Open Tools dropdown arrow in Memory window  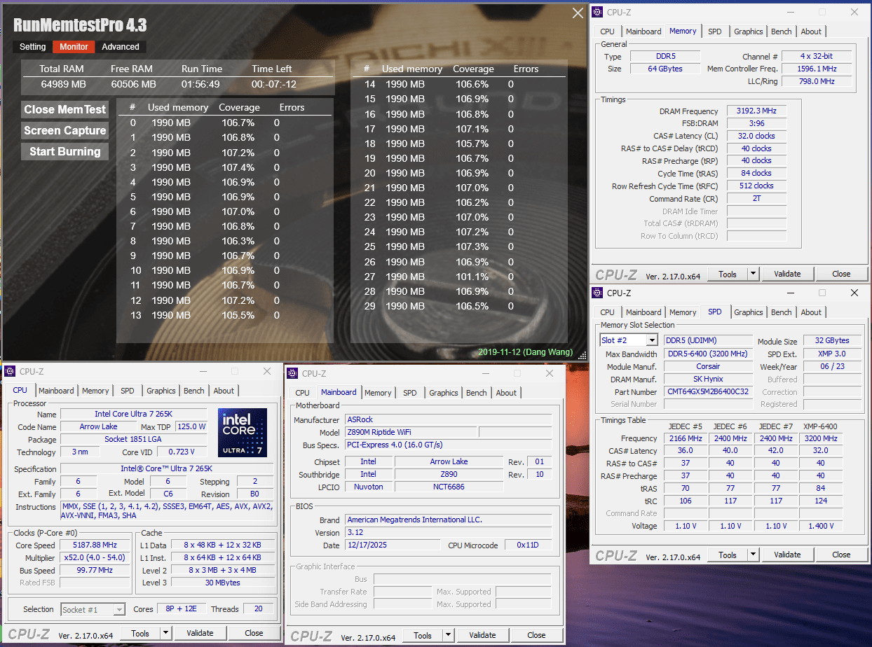coord(754,274)
